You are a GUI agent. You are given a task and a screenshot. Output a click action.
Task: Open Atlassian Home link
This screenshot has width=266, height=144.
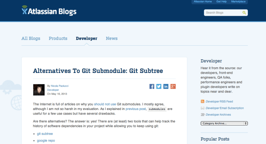(203, 2)
